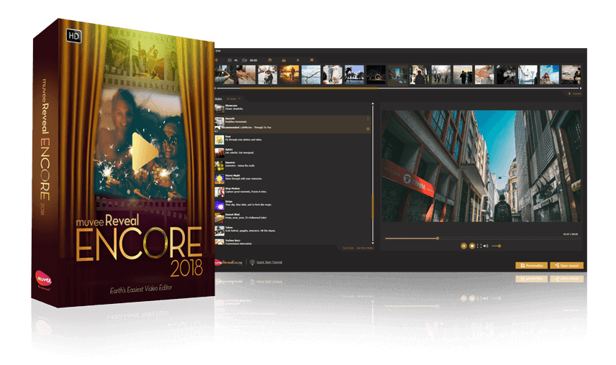616x365 pixels.
Task: Click the camera photo count icon
Action: (x=230, y=60)
